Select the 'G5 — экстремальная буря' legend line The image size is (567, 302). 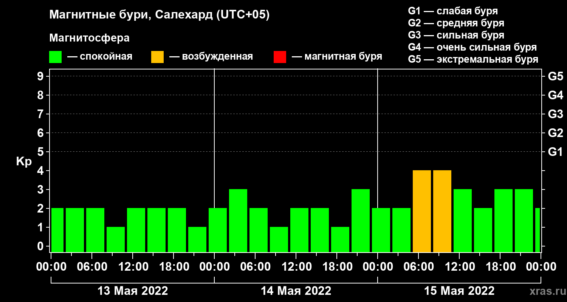click(x=473, y=59)
